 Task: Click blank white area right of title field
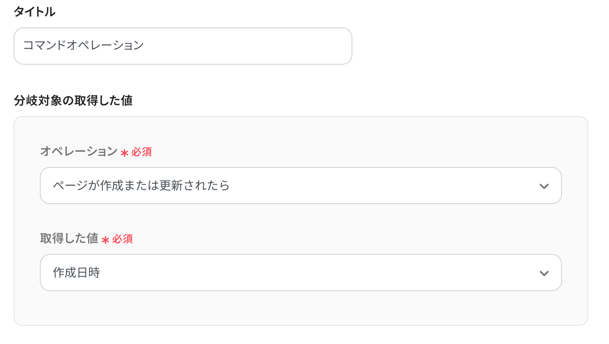(466, 46)
